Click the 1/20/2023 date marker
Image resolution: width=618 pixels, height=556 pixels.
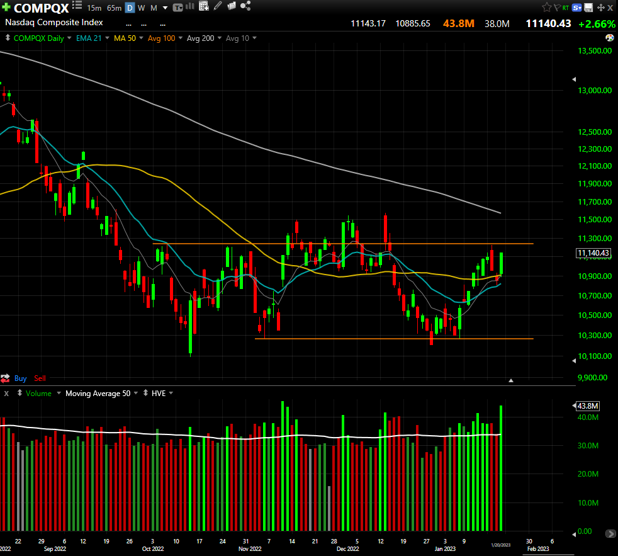tap(500, 545)
